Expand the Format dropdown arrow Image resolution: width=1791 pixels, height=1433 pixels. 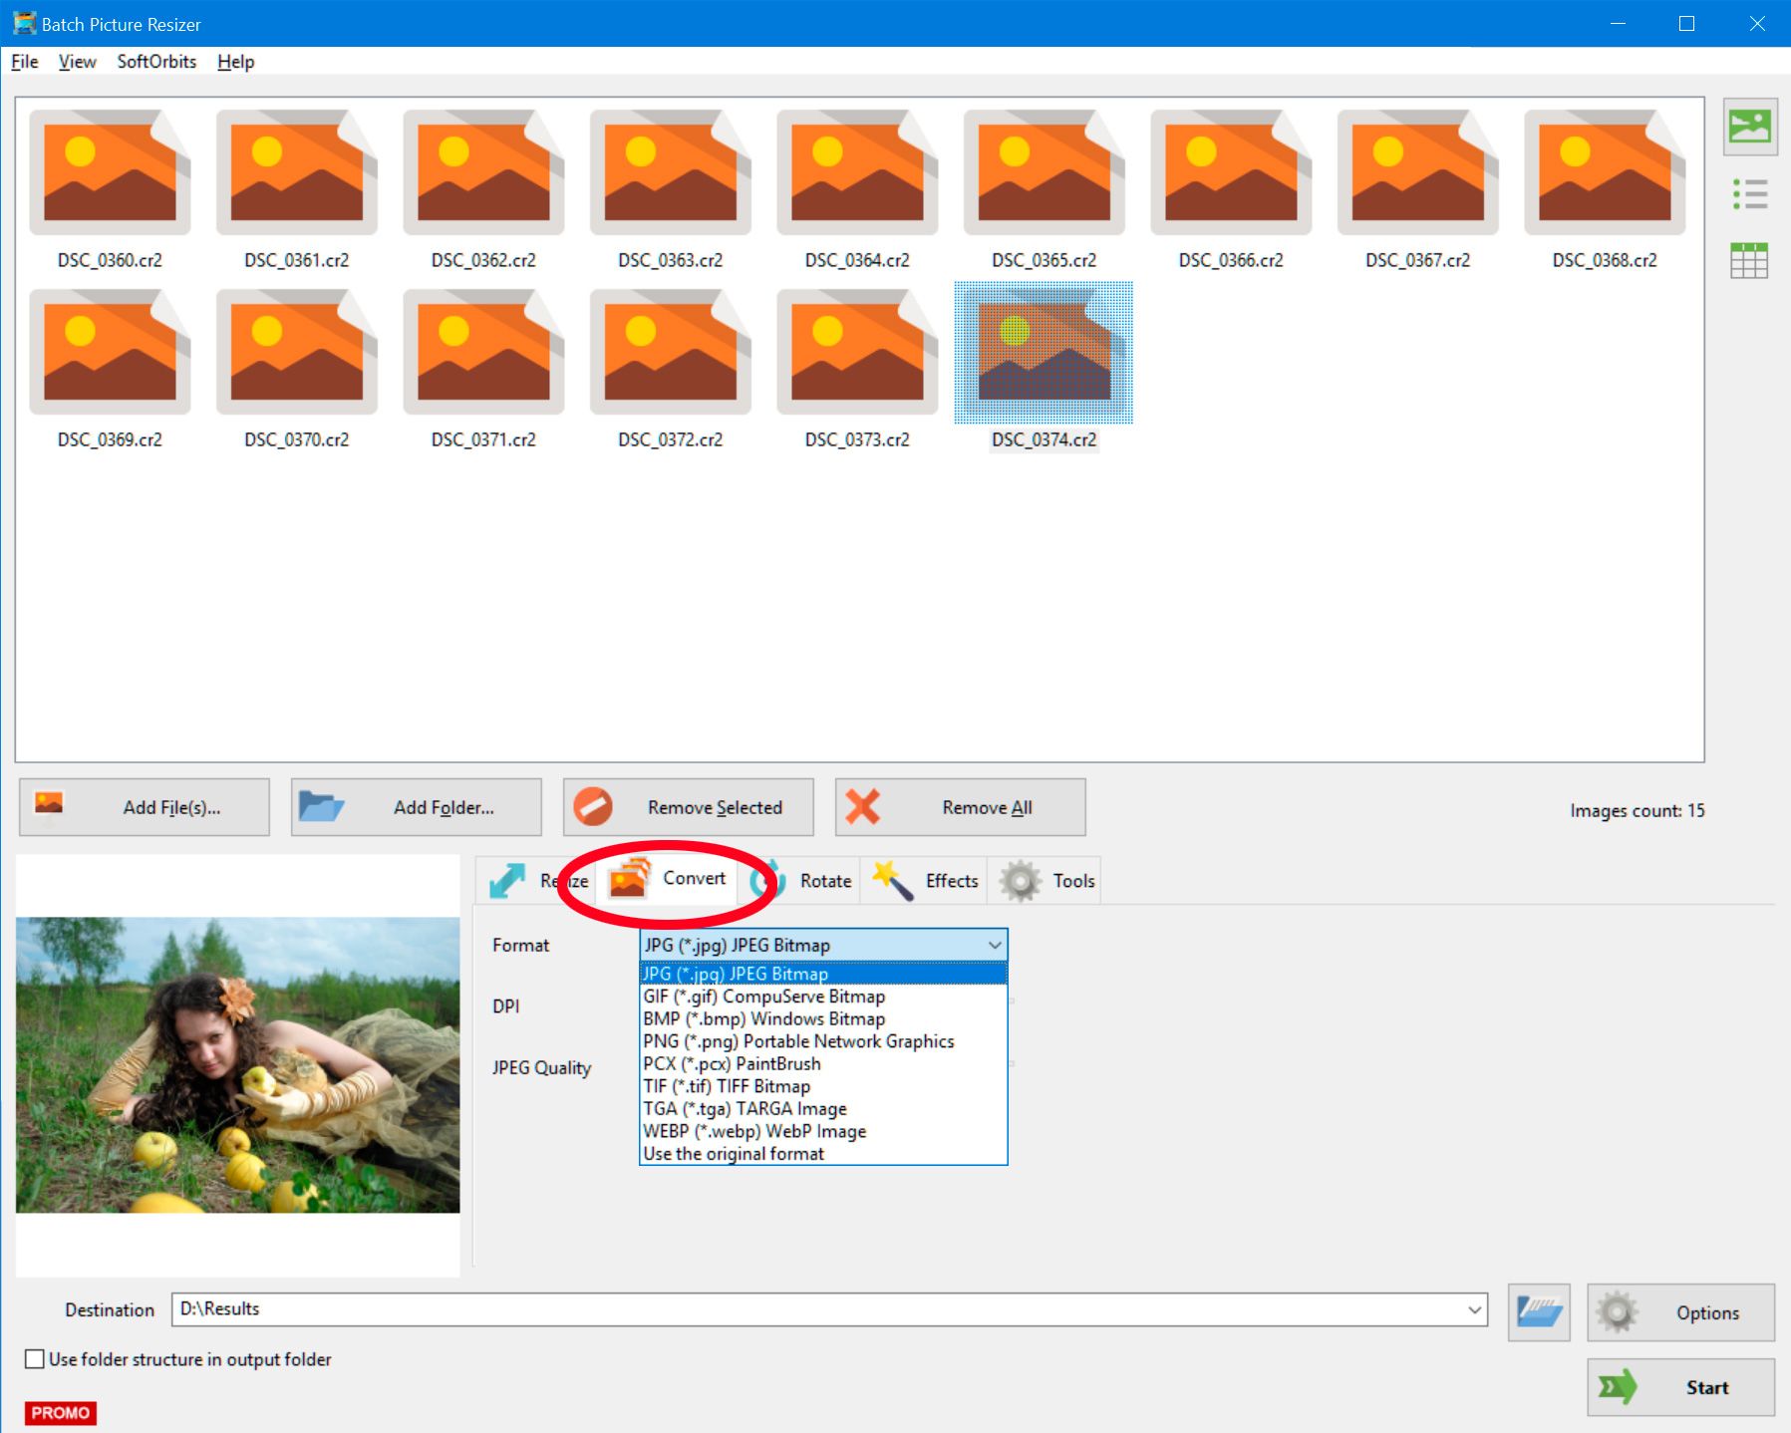994,945
